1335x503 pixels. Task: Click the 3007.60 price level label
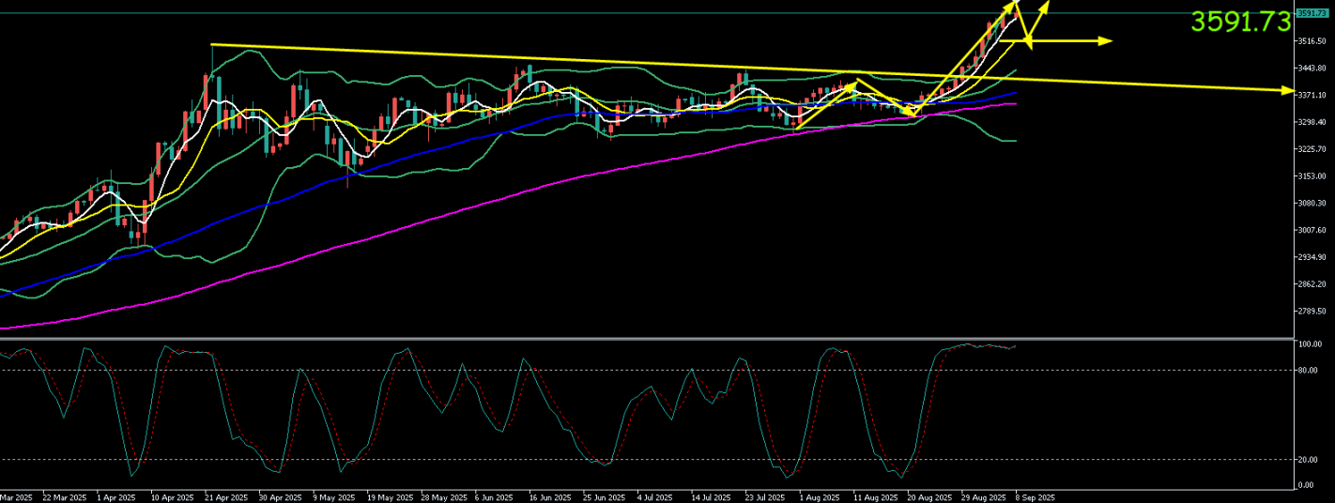click(1311, 230)
